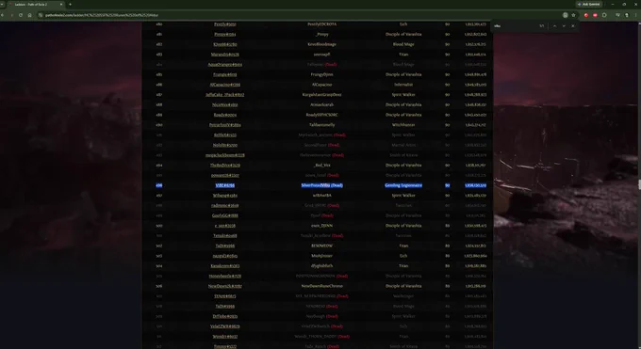Click character name _Red_Vex
Image resolution: width=641 pixels, height=349 pixels.
pos(321,166)
